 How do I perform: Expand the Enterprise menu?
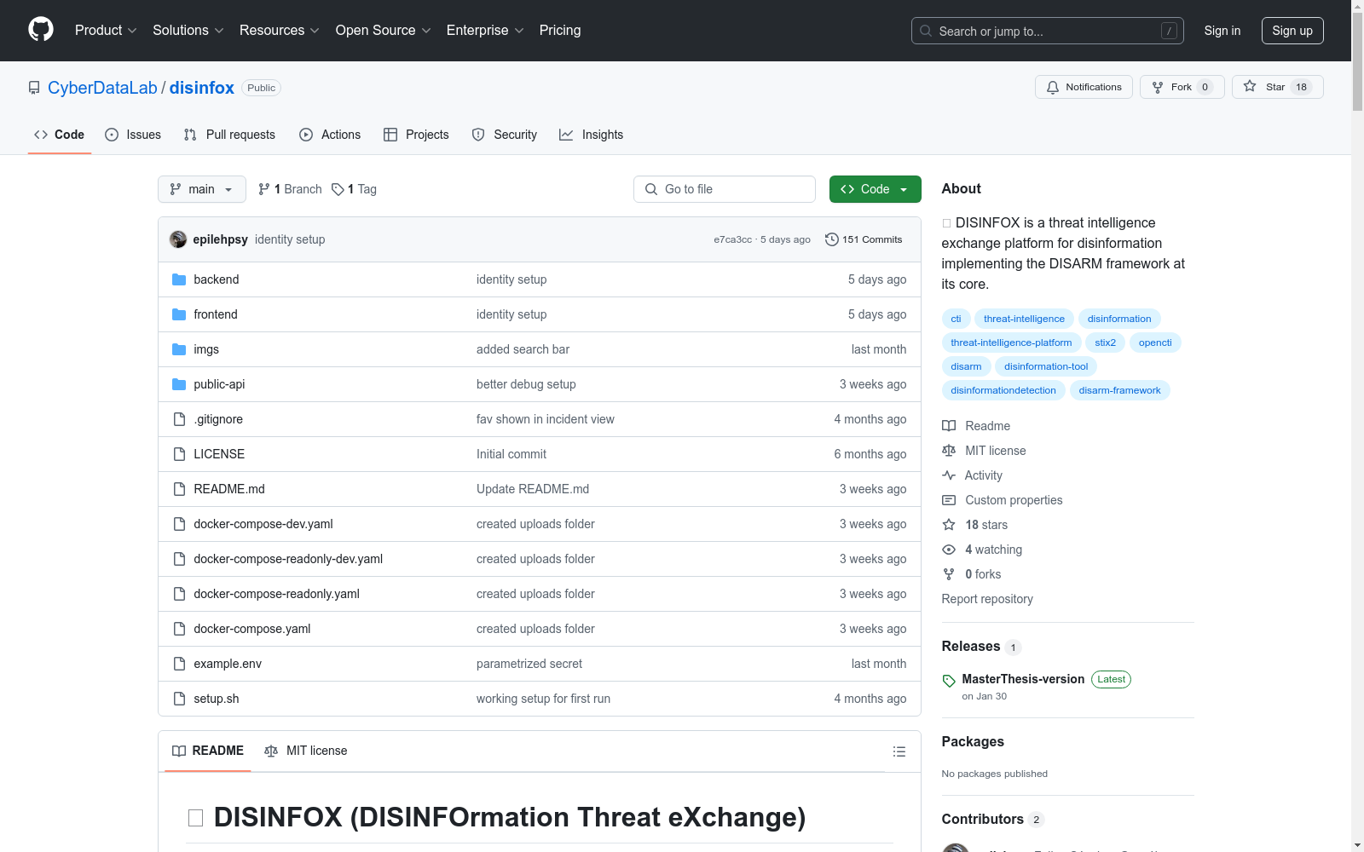tap(485, 31)
